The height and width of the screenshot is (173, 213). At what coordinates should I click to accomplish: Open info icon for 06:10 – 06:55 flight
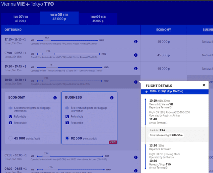136,171
